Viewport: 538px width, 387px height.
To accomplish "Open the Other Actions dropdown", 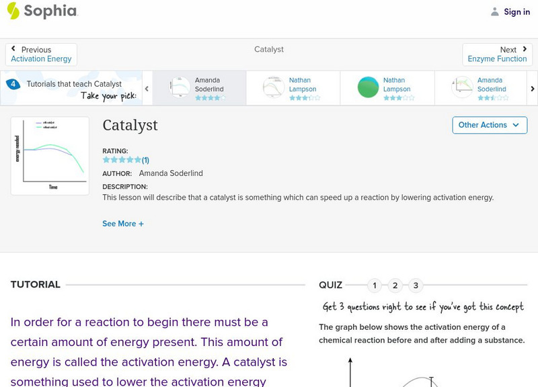I will 489,125.
